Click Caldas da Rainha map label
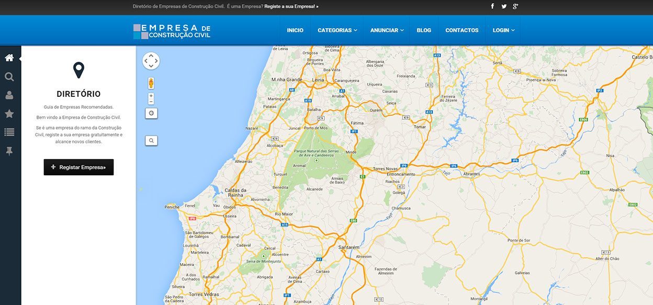The height and width of the screenshot is (305, 653). point(235,193)
